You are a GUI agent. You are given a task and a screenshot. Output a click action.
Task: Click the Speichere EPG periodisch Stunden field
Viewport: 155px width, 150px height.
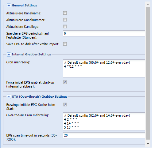pyautogui.click(x=104, y=33)
